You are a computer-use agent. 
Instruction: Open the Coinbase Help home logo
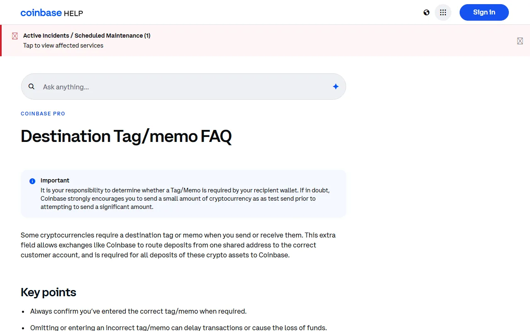[x=52, y=13]
